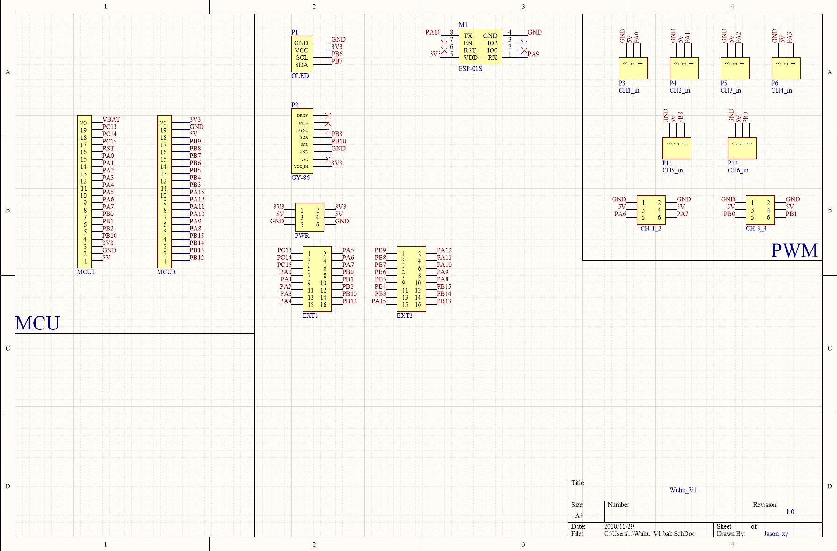Click the MCUR 20-pin header body
837x551 pixels.
pos(164,192)
